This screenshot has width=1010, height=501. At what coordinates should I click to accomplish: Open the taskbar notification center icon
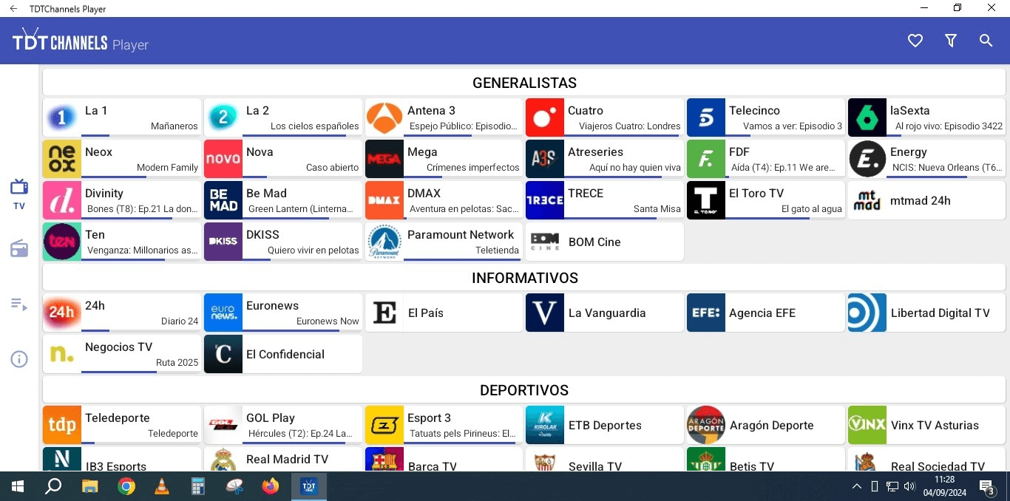[x=987, y=486]
